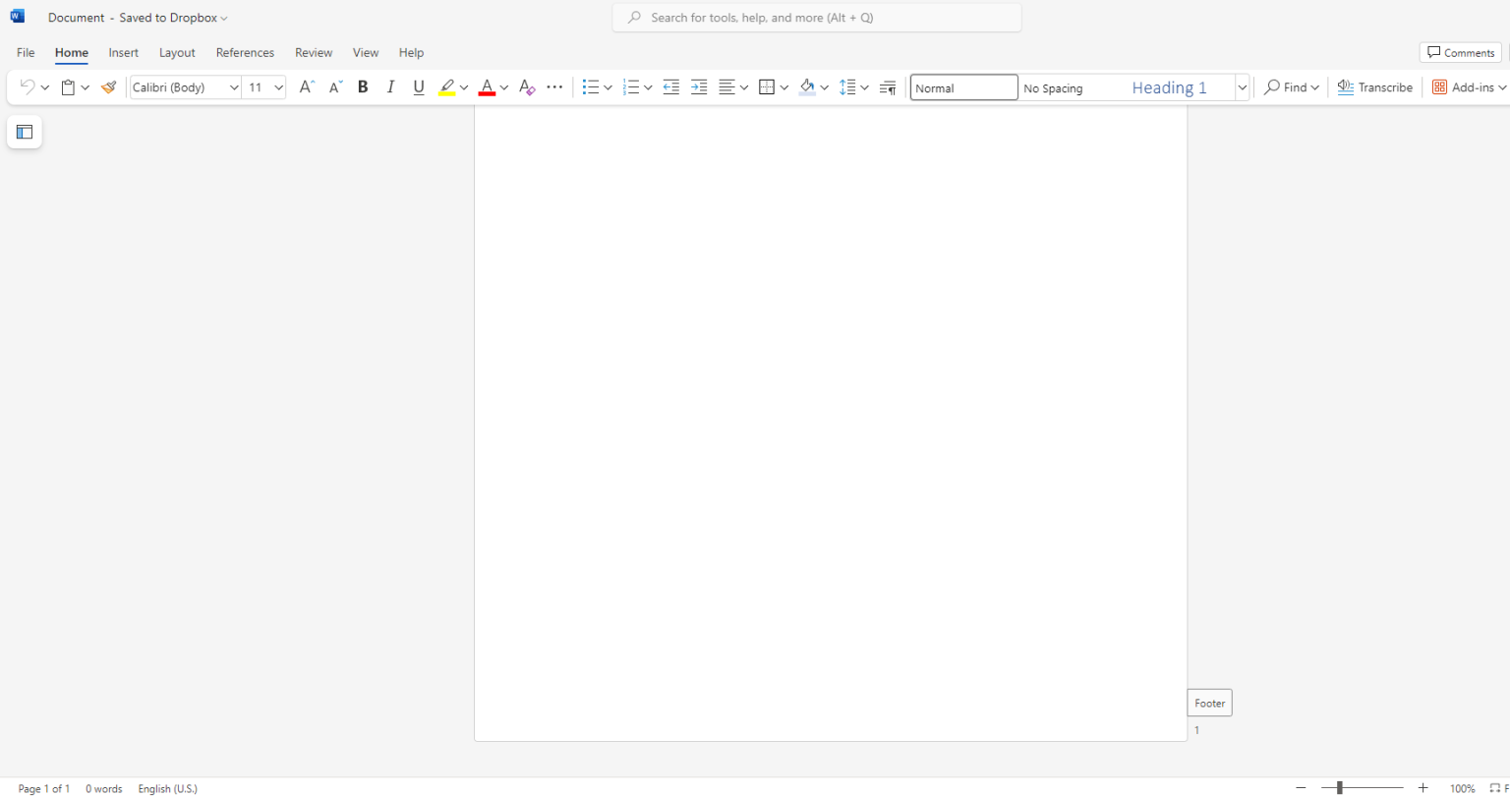Apply red font color

pos(487,87)
